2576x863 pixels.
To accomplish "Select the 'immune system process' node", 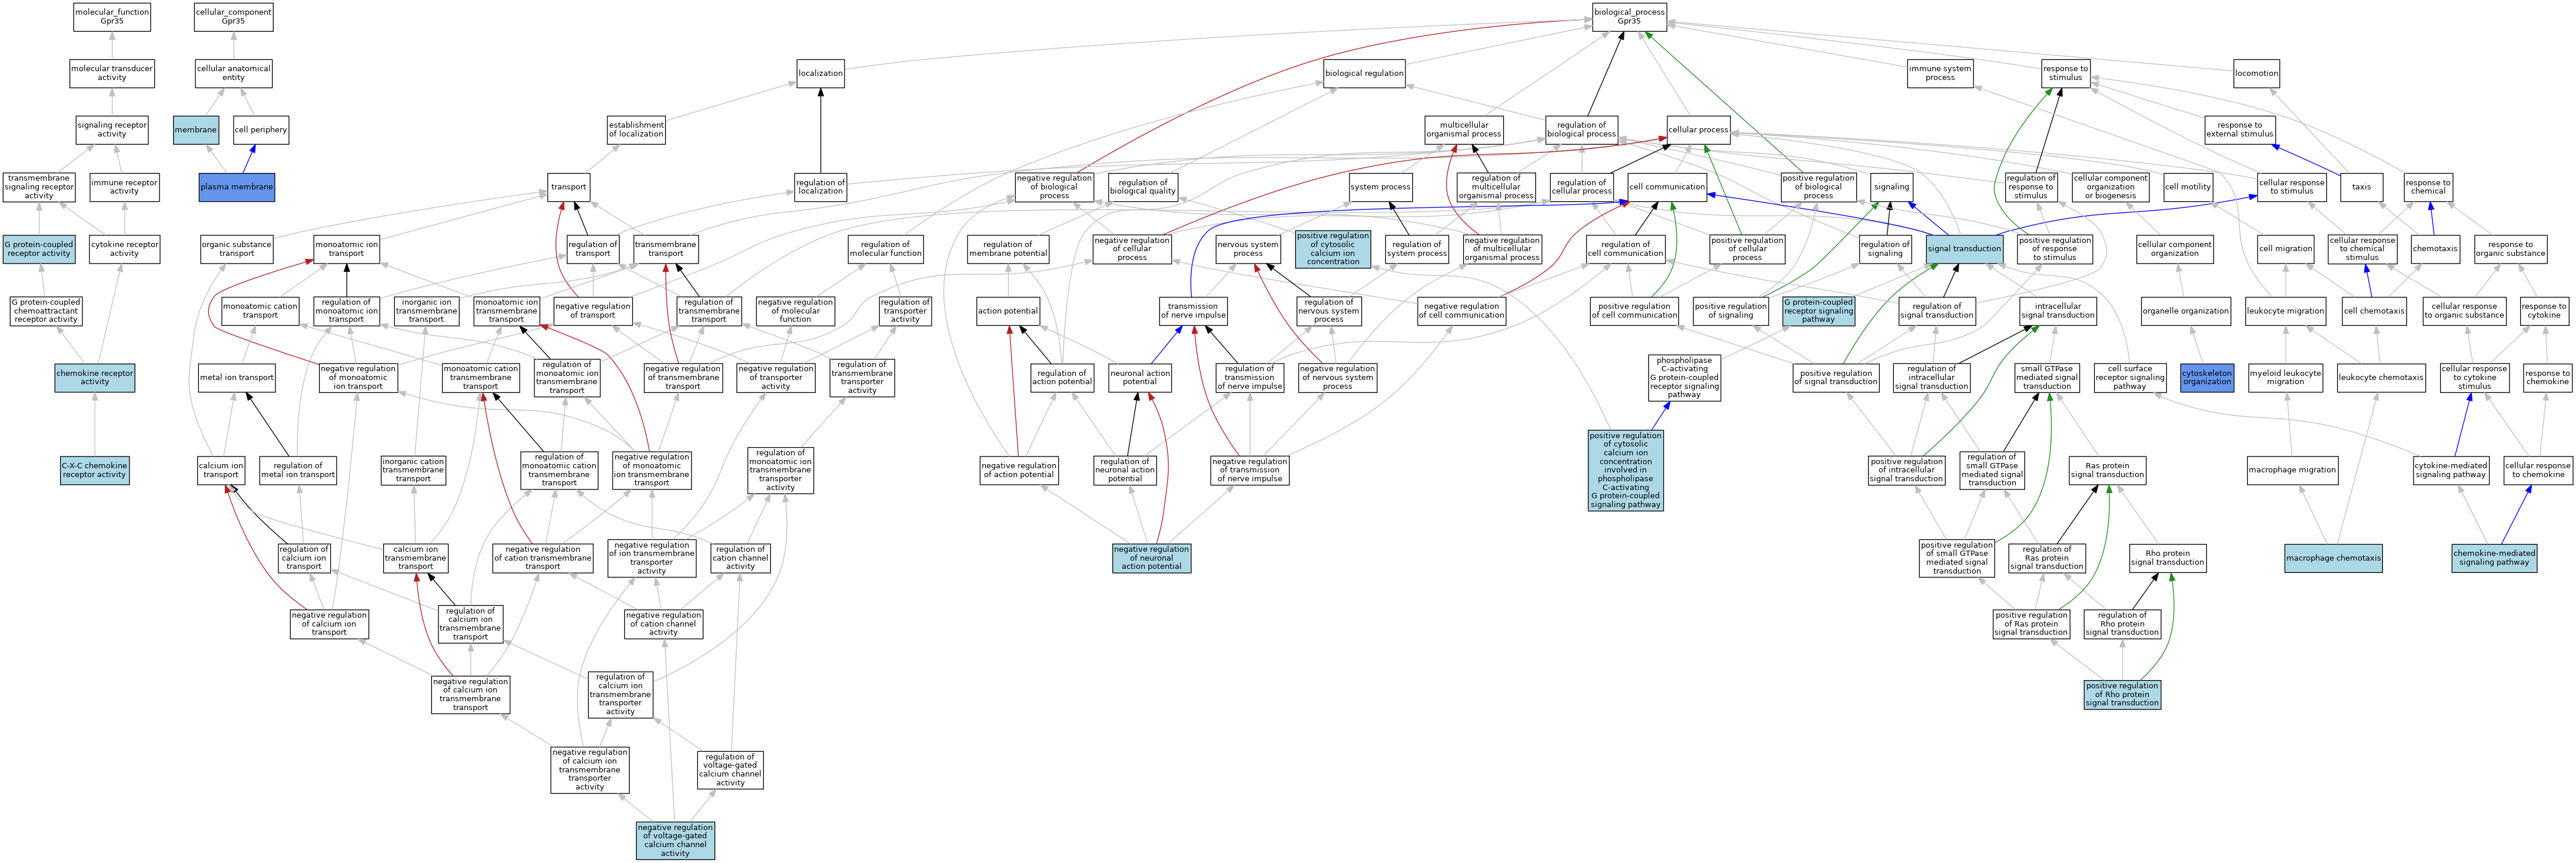I will [x=1940, y=73].
